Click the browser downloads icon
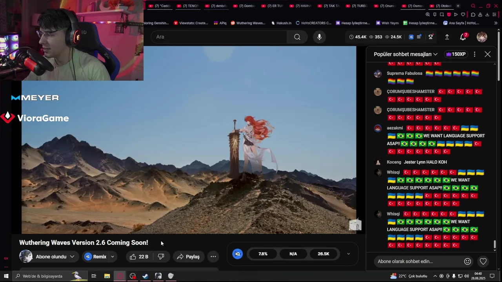502x282 pixels. click(487, 14)
